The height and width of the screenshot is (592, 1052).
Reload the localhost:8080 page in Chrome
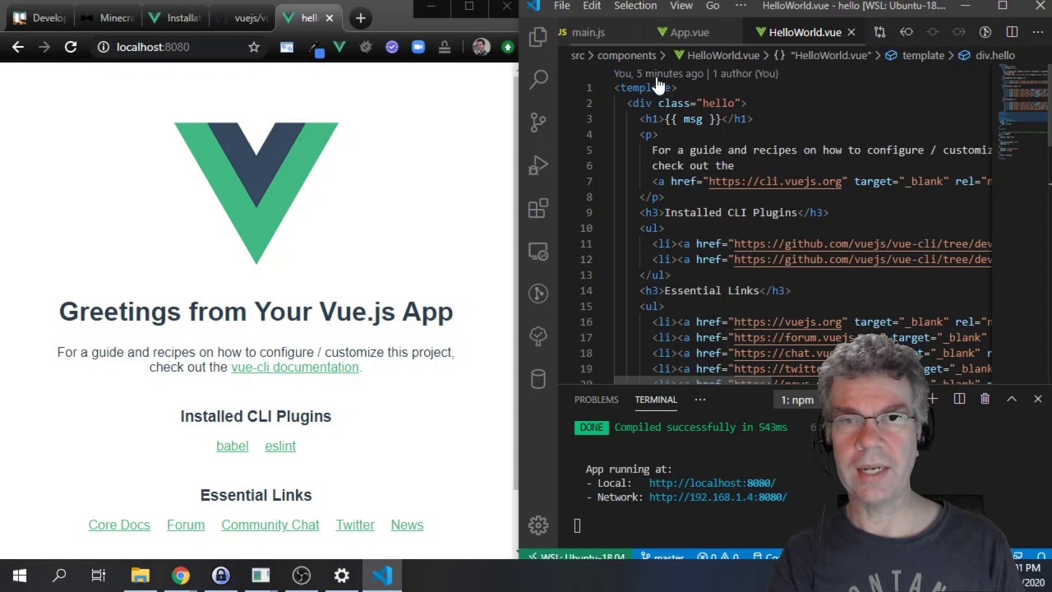[71, 47]
